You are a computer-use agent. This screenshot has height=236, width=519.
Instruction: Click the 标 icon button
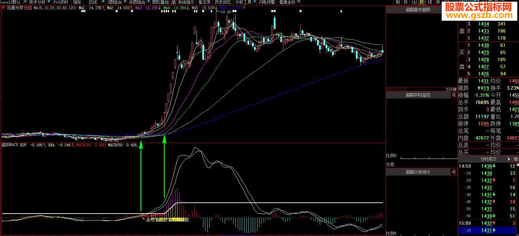coord(406,2)
